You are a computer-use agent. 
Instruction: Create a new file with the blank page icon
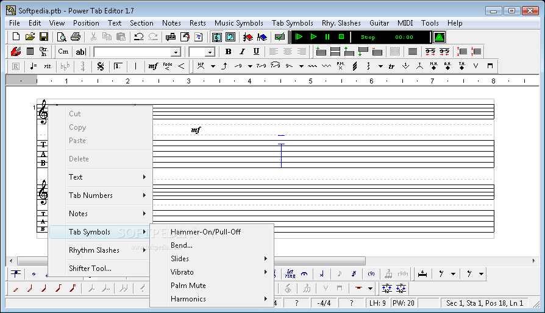[16, 37]
